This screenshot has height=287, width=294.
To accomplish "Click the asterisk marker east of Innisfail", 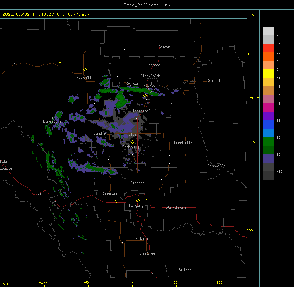I will tap(171, 104).
